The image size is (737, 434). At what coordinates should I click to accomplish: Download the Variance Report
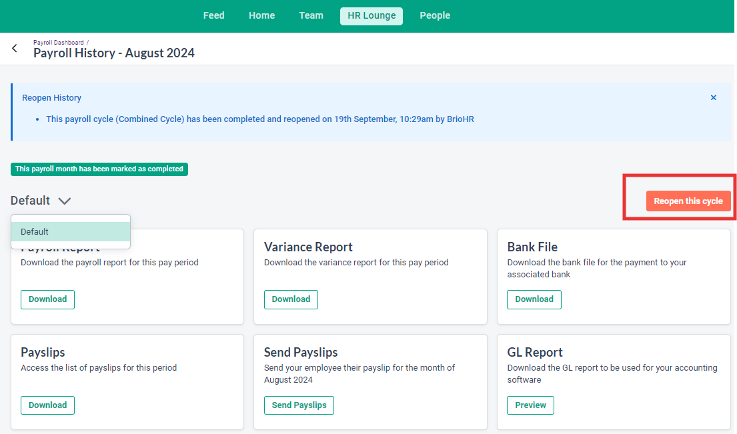click(x=291, y=299)
